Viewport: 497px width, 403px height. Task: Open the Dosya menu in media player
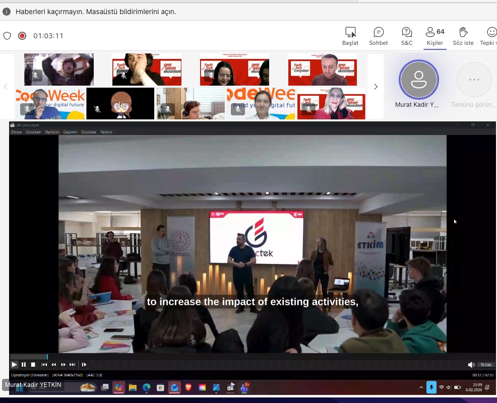[x=17, y=132]
